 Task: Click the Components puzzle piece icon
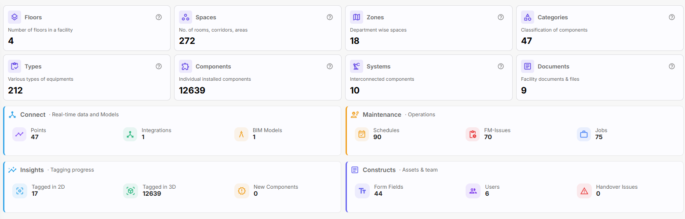pyautogui.click(x=186, y=66)
